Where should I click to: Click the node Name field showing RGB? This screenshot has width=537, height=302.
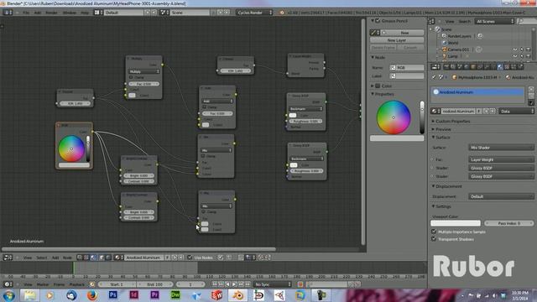(x=407, y=67)
